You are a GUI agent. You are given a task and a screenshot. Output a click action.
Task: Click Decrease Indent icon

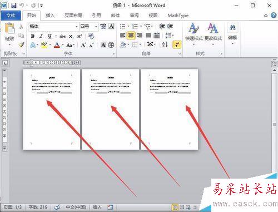click(162, 26)
